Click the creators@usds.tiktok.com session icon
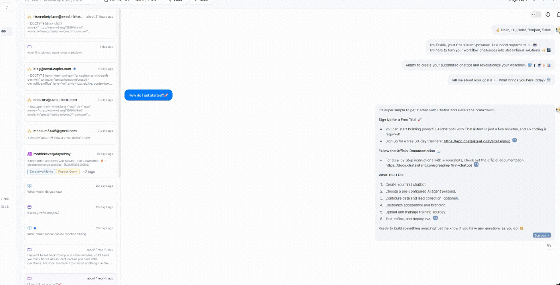 tap(30, 100)
